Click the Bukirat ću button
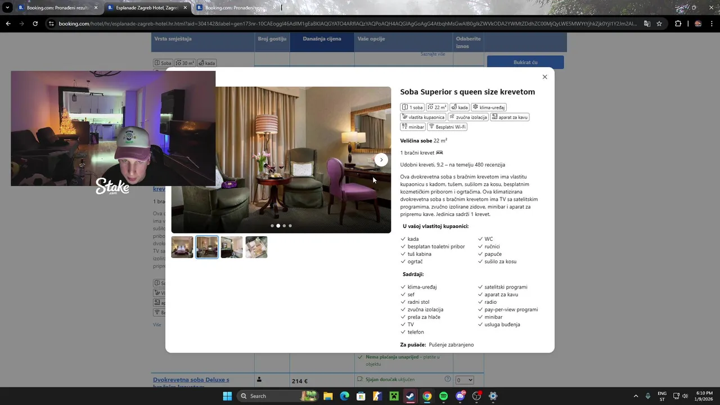The width and height of the screenshot is (720, 405). (x=525, y=62)
